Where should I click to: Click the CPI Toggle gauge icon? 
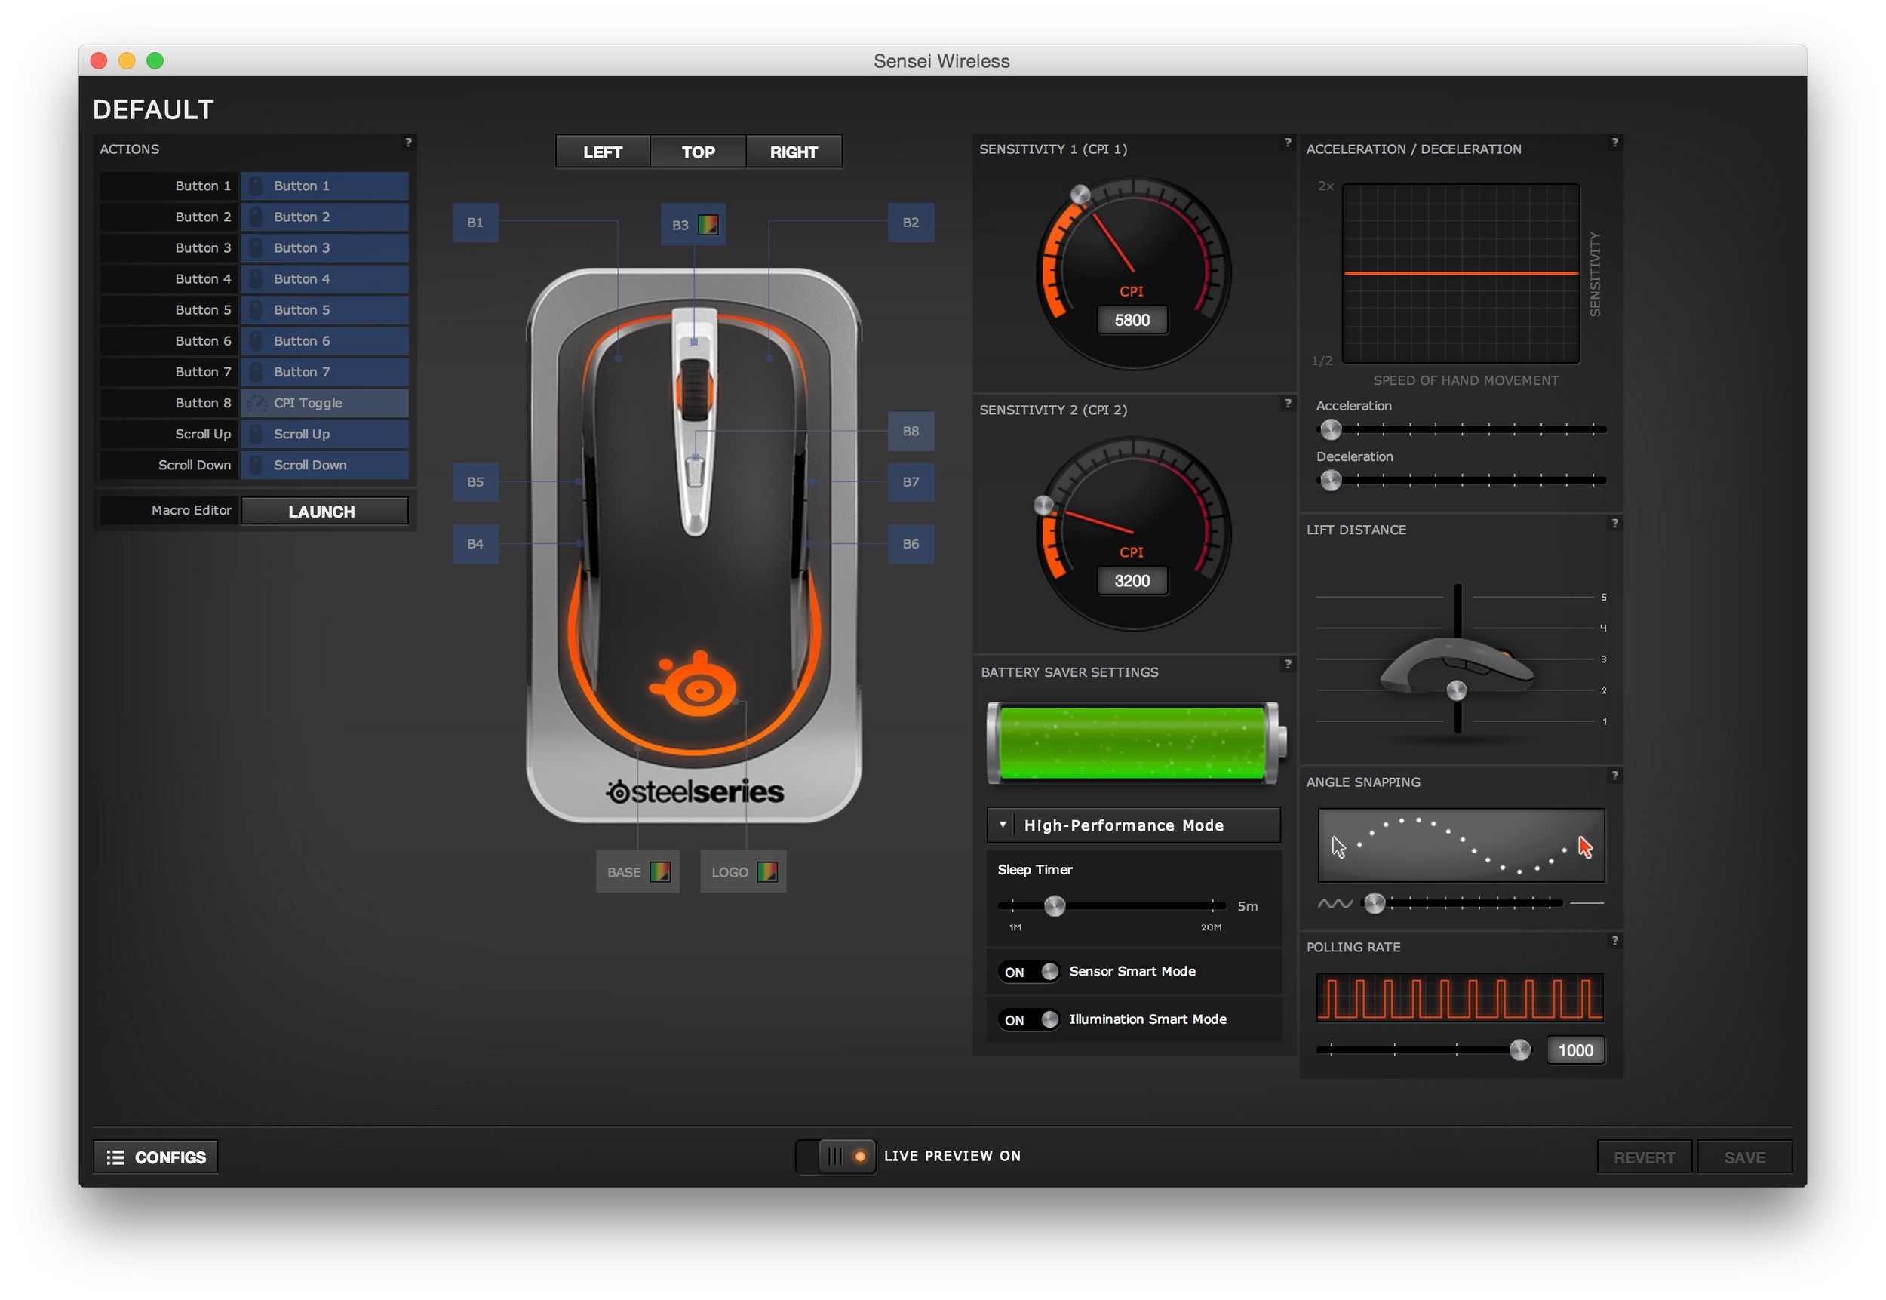point(256,403)
